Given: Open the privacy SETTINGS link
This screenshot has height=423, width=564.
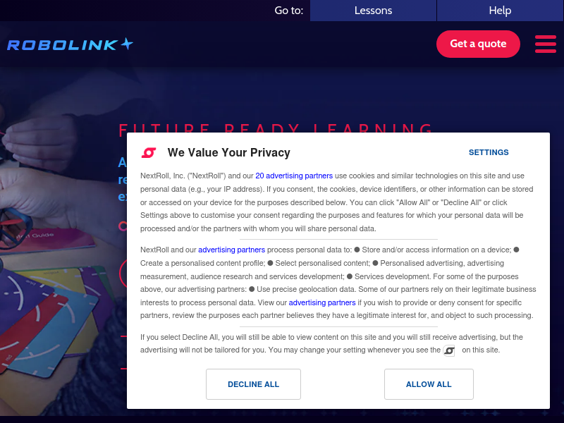Looking at the screenshot, I should (x=489, y=152).
